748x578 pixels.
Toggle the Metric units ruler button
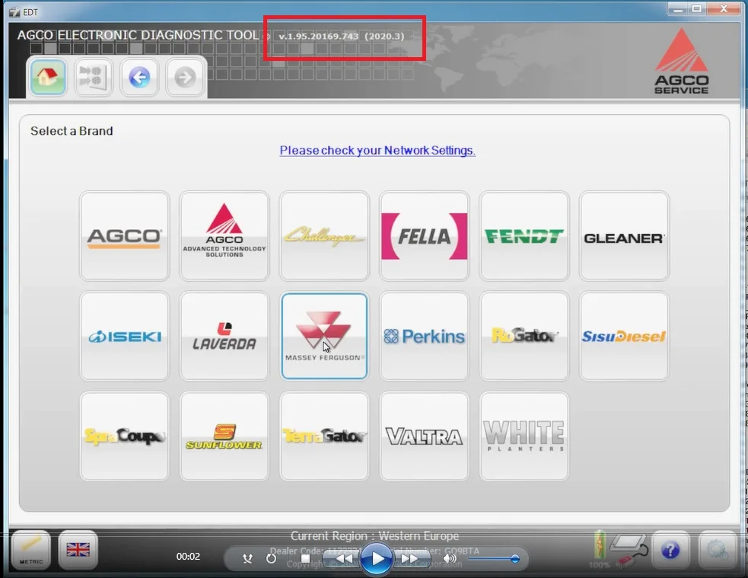[31, 550]
